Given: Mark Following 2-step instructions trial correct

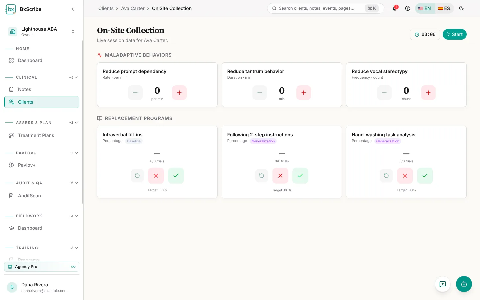Looking at the screenshot, I should click(x=300, y=176).
